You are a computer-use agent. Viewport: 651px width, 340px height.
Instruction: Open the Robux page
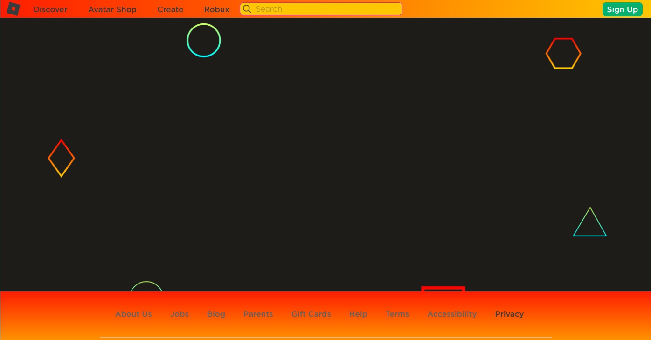click(x=216, y=9)
